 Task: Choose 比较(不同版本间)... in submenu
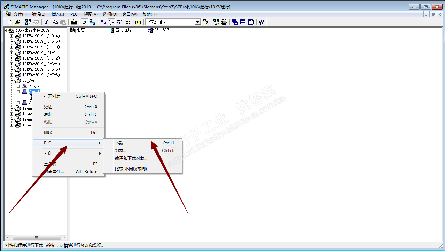143,169
